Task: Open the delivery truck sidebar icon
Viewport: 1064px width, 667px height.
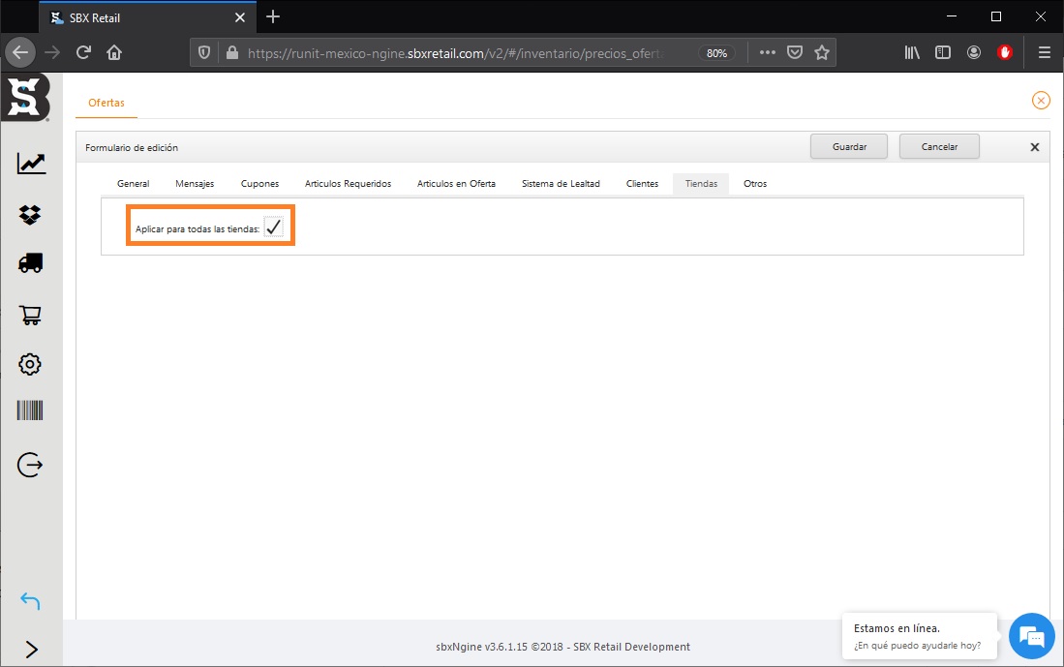Action: (31, 262)
